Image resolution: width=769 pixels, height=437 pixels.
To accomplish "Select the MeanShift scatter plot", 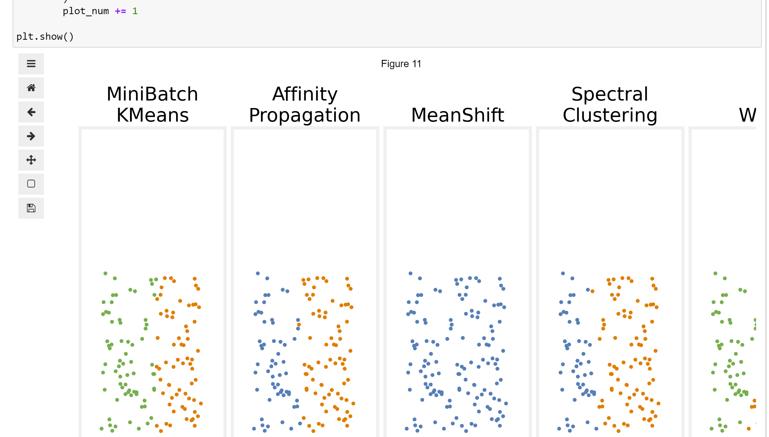I will pyautogui.click(x=457, y=283).
